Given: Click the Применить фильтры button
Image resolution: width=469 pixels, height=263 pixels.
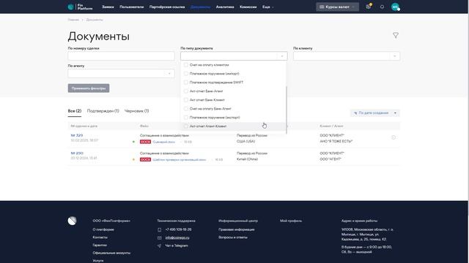Looking at the screenshot, I should 89,88.
